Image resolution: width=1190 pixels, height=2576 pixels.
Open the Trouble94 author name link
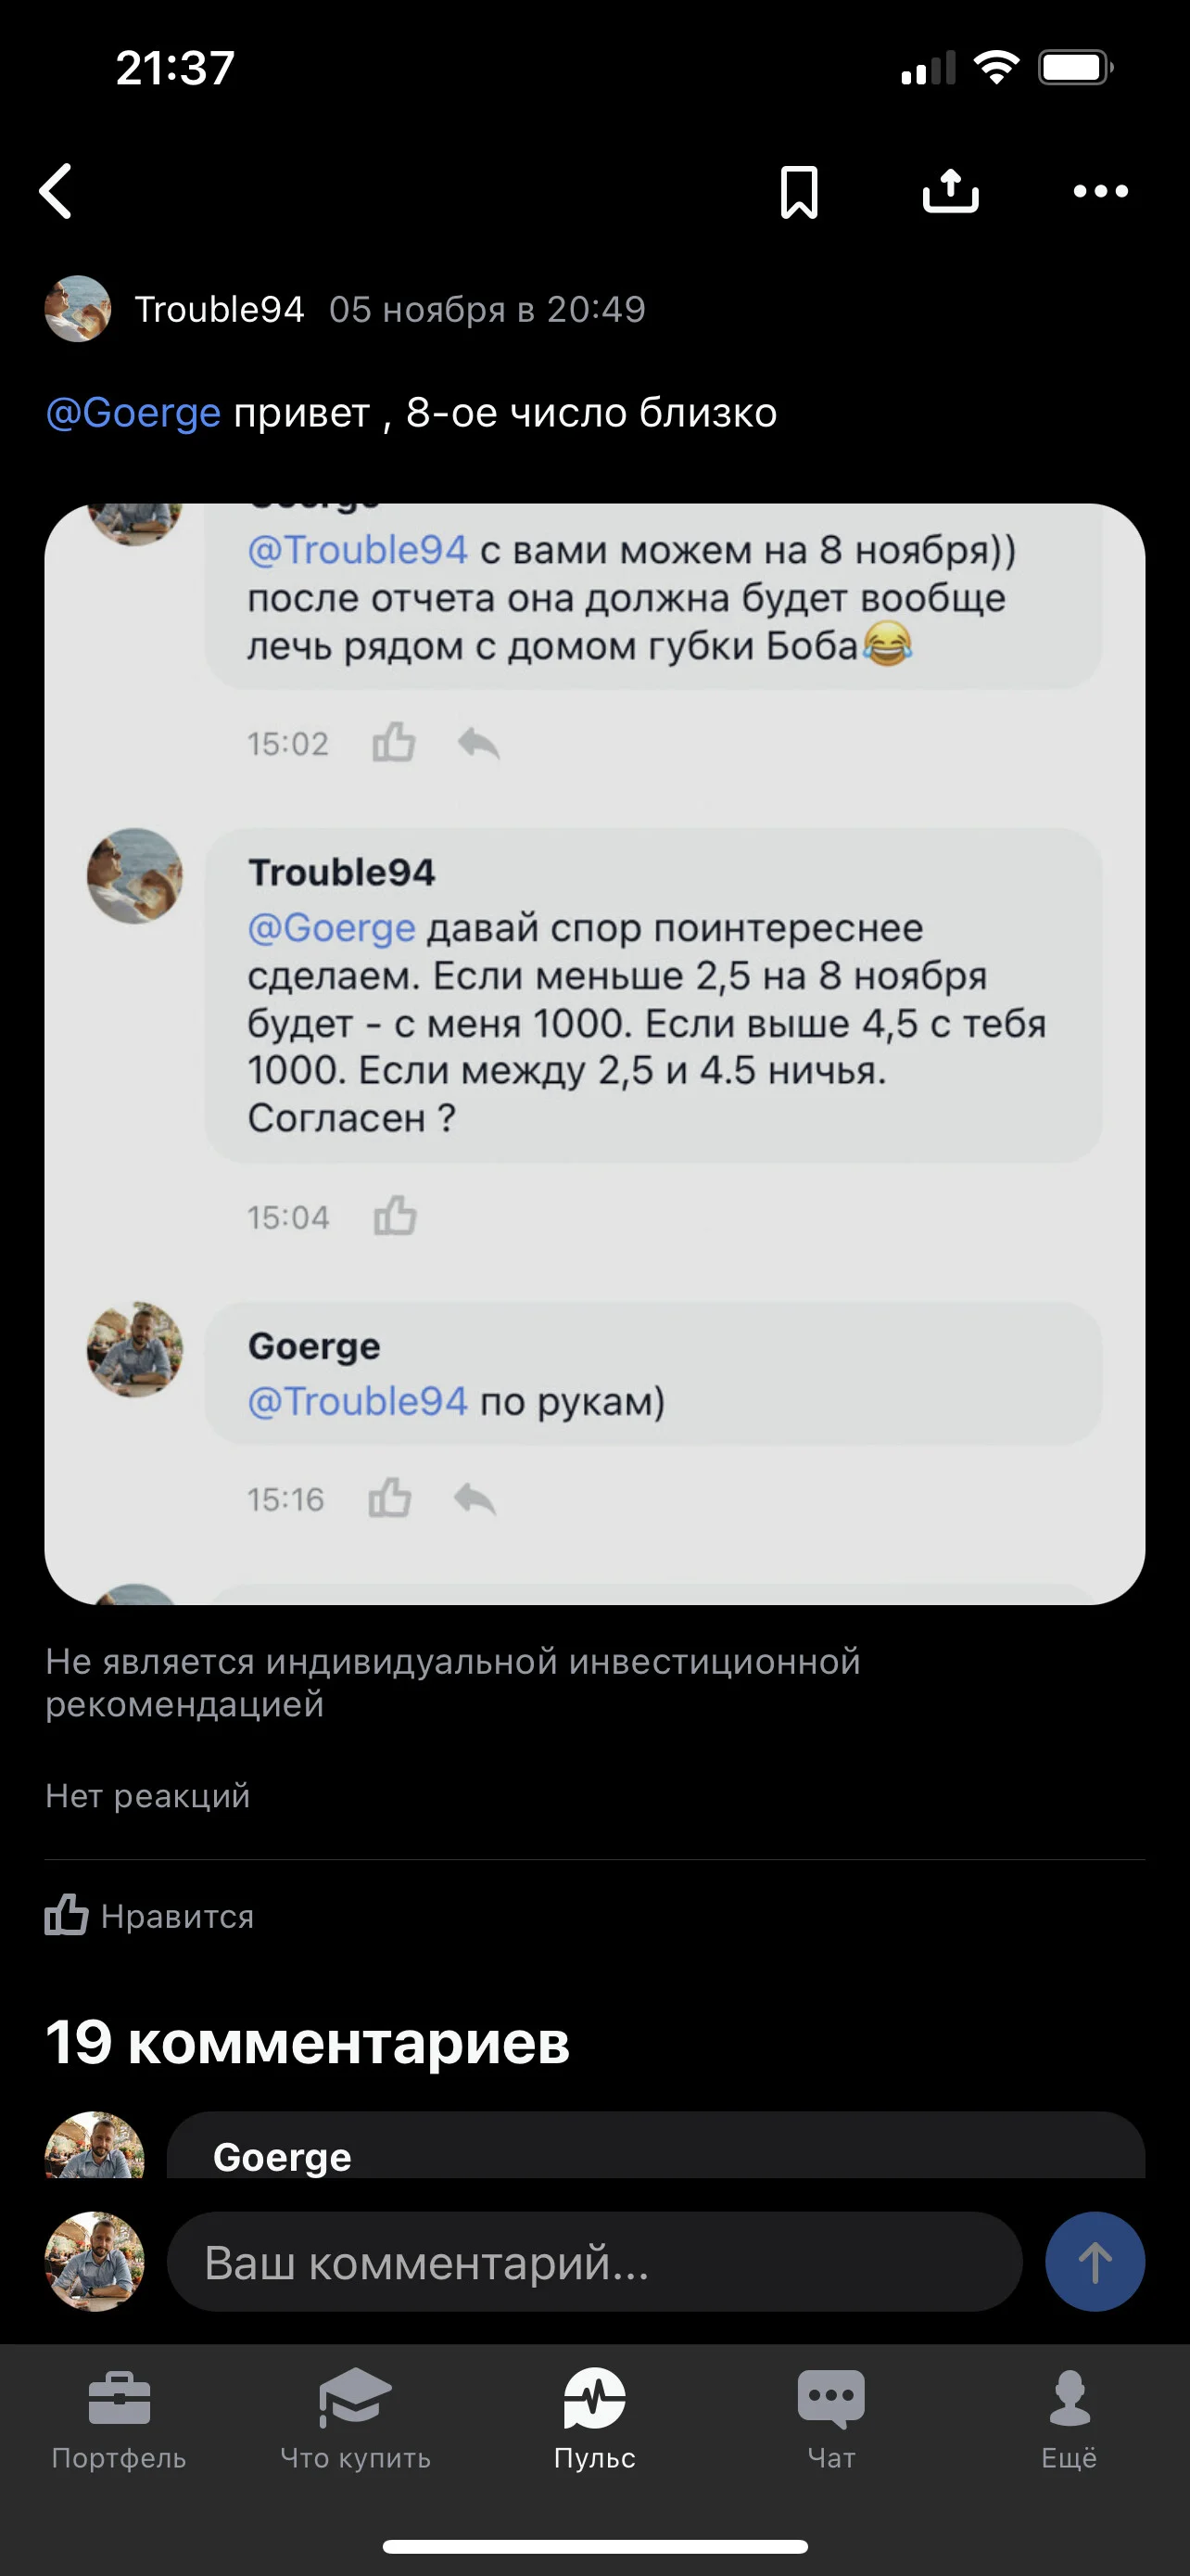(x=219, y=309)
